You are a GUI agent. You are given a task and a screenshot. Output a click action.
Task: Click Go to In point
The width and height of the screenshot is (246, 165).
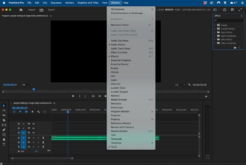point(93,96)
